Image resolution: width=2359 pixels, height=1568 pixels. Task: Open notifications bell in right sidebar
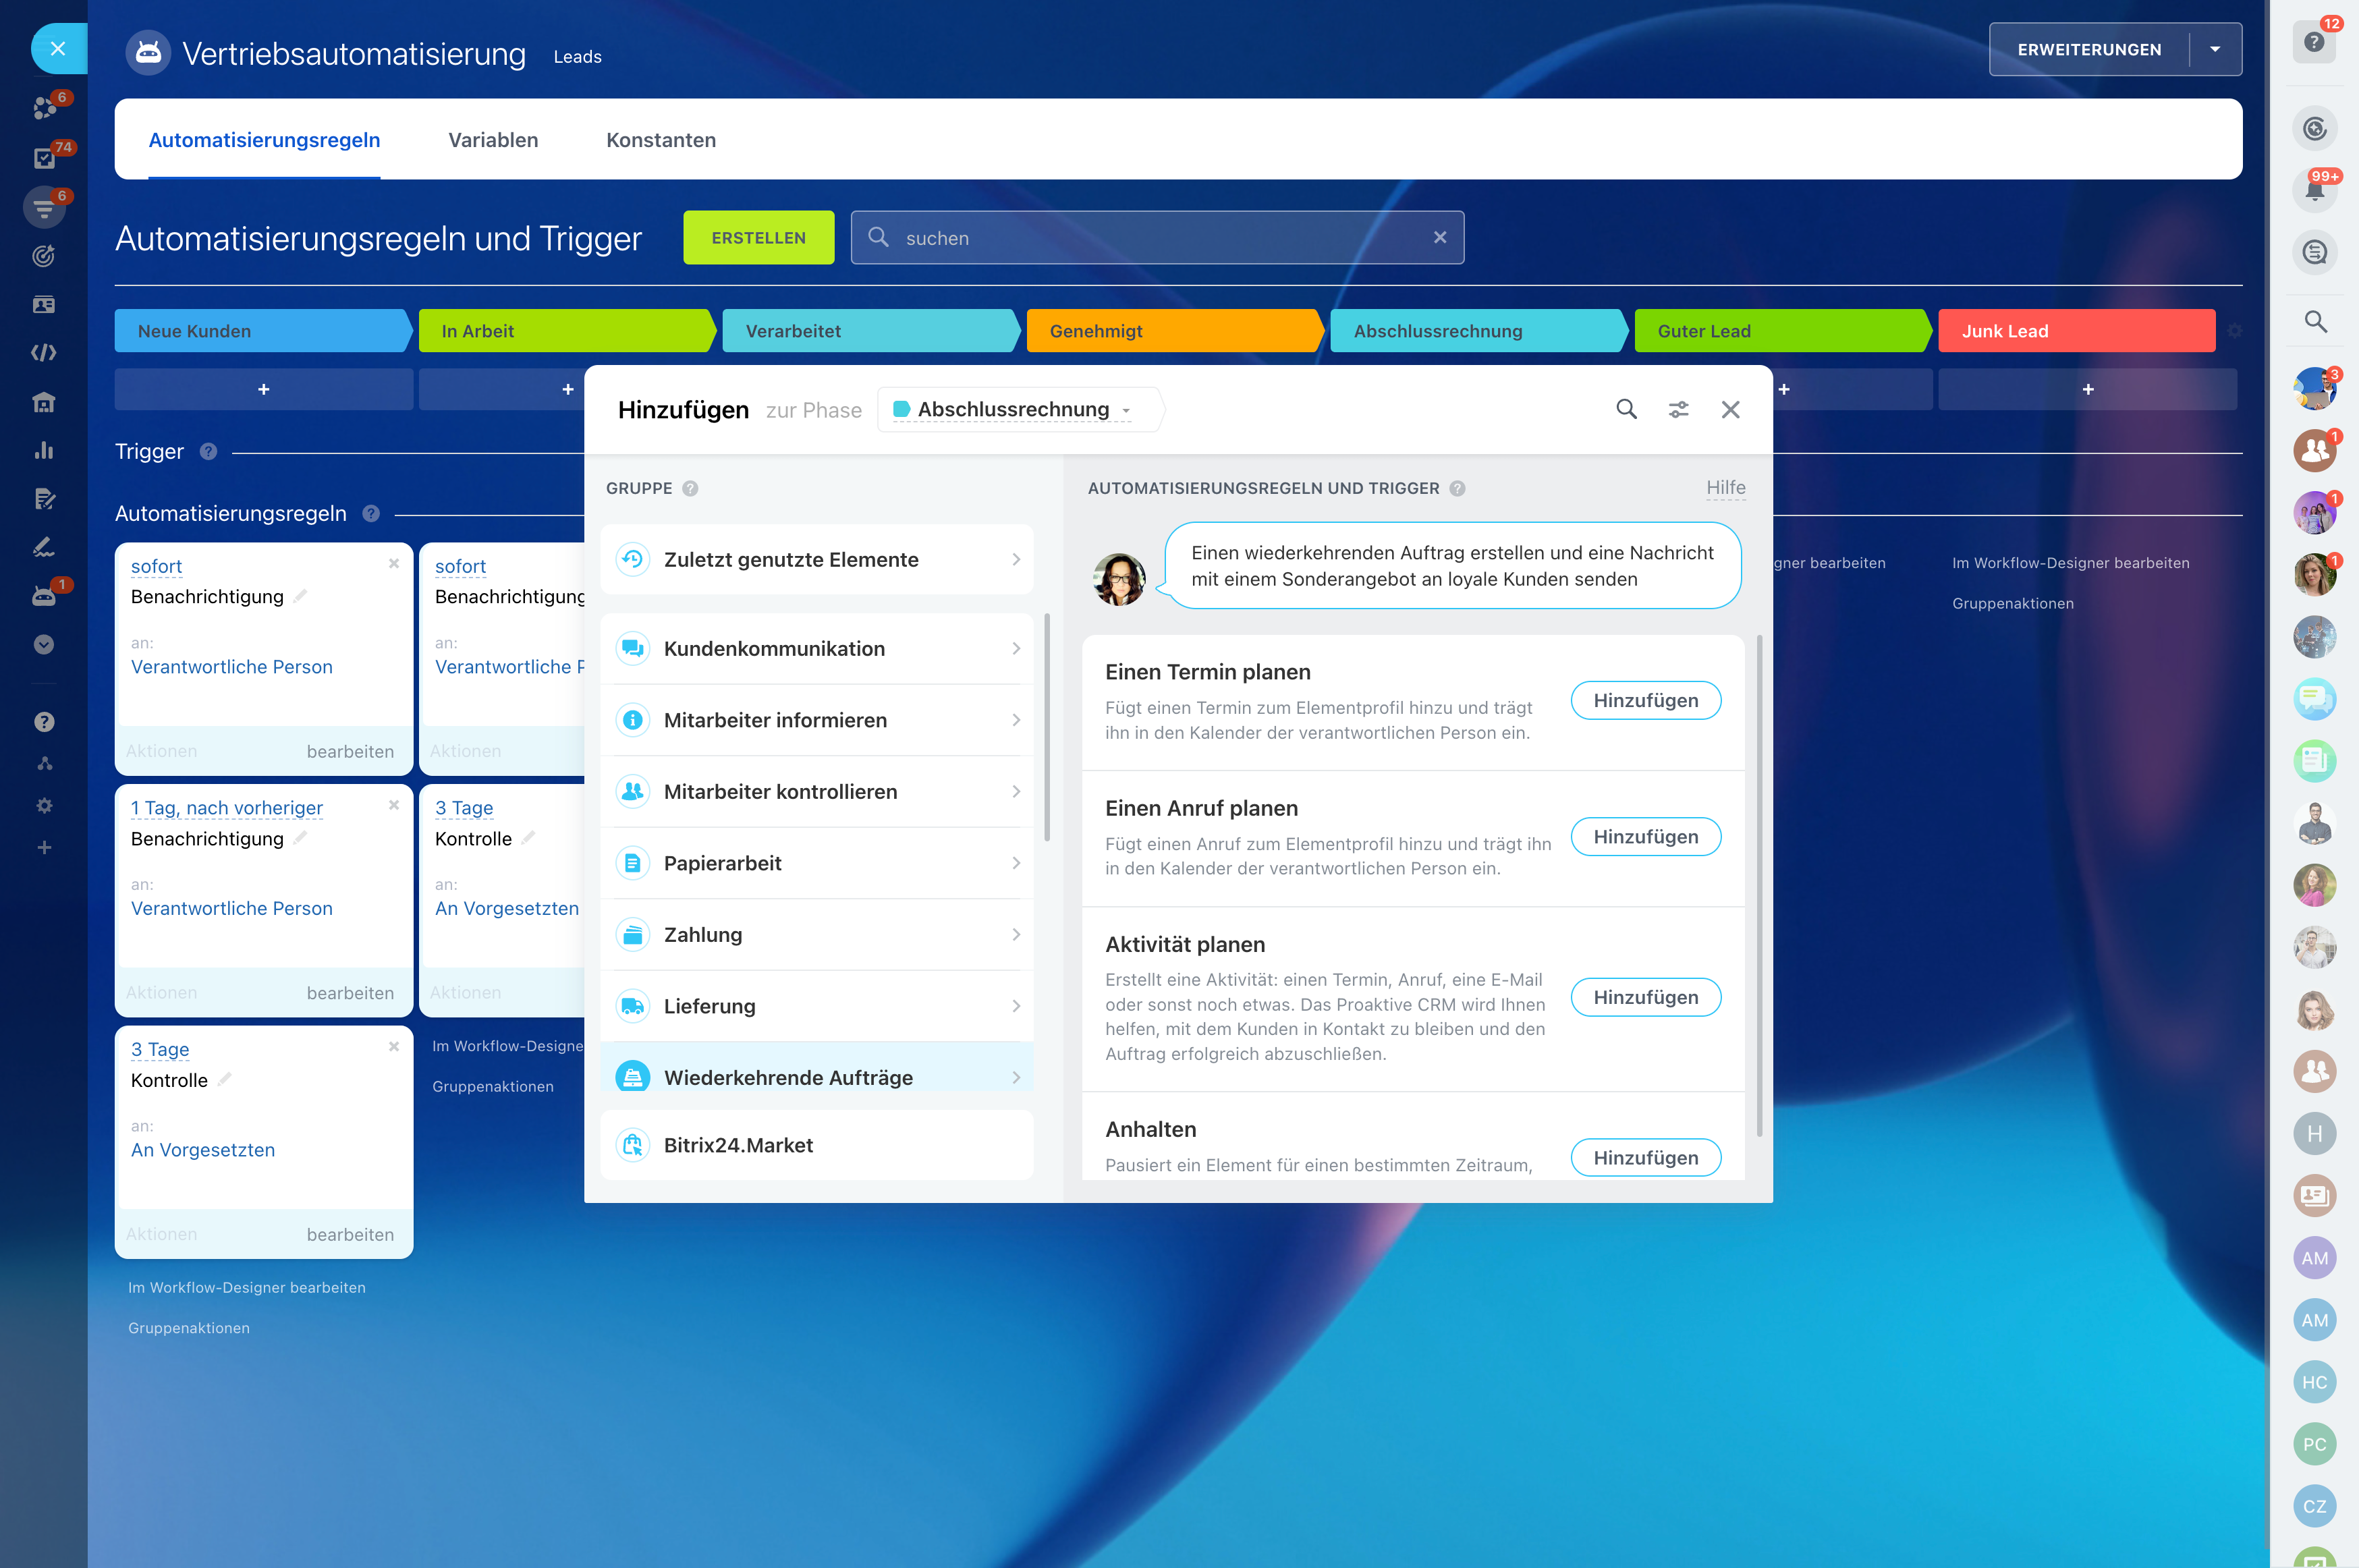pyautogui.click(x=2314, y=190)
